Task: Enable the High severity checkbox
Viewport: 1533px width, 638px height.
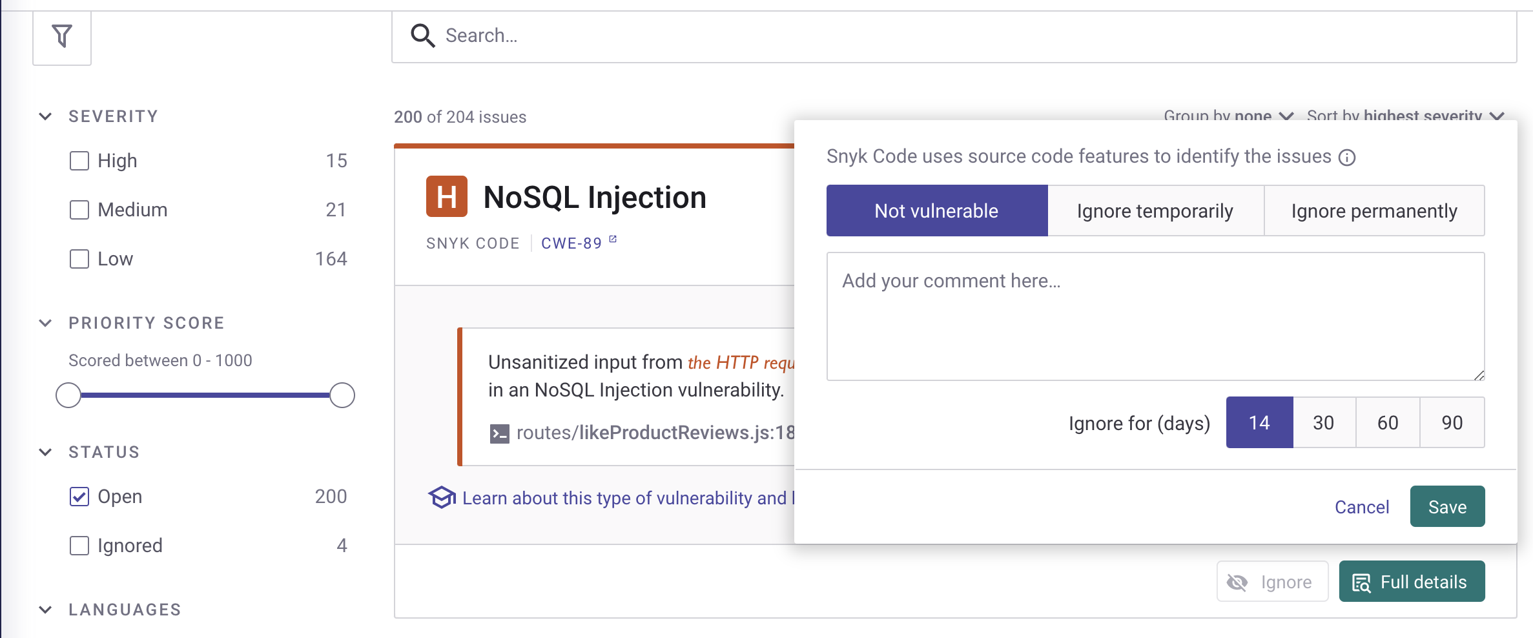Action: point(79,161)
